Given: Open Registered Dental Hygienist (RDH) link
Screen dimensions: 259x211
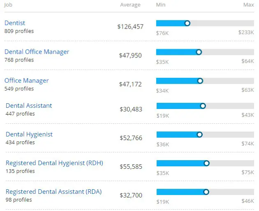Looking at the screenshot, I should pos(54,163).
